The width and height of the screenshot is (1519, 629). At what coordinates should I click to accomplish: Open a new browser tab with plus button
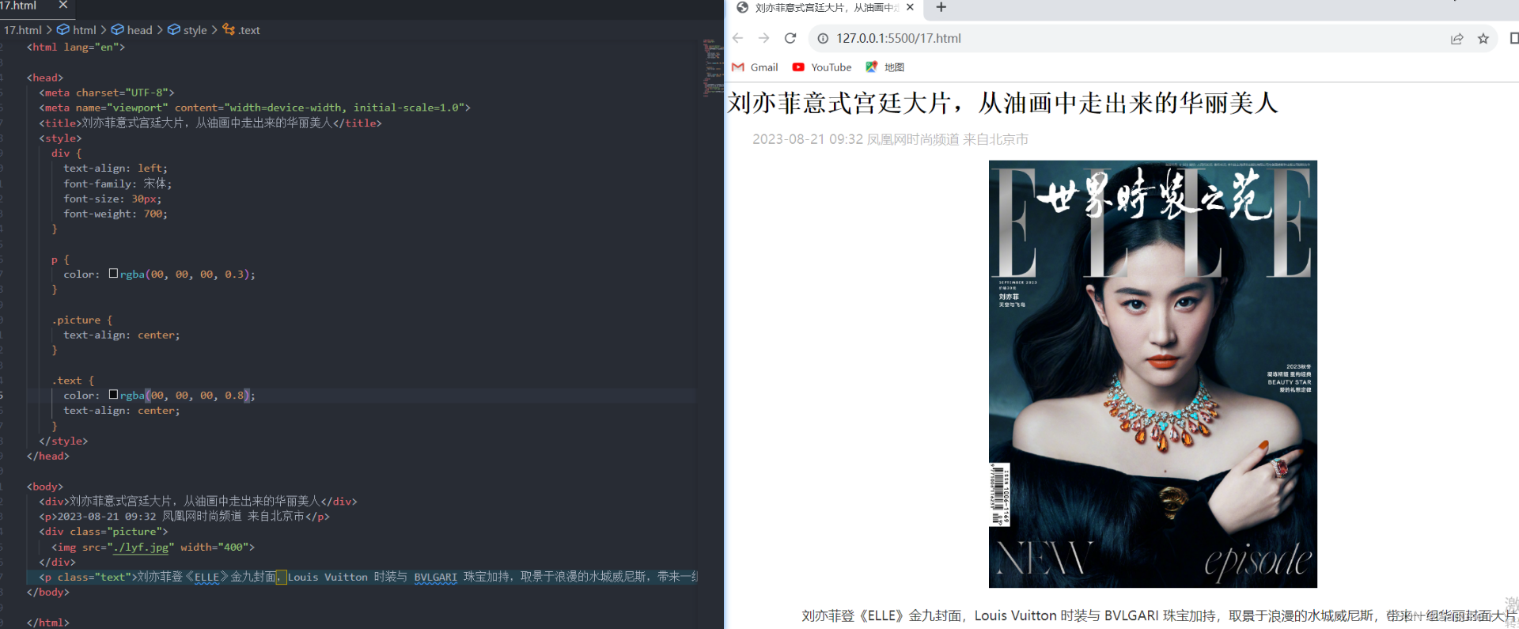[941, 7]
